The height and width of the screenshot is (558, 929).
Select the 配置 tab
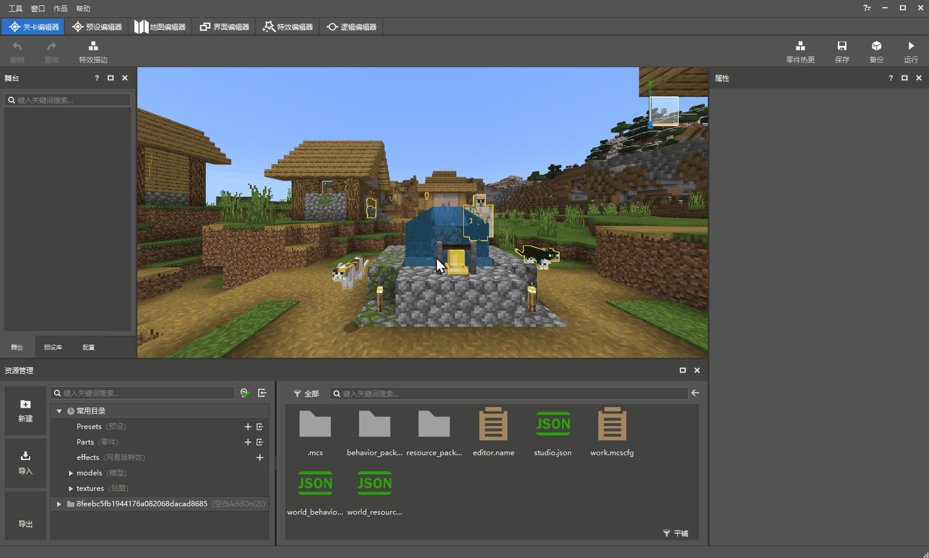(x=89, y=347)
